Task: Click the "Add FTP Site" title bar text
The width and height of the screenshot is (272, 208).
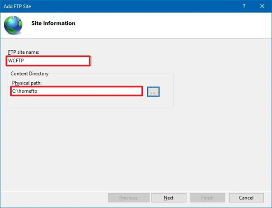Action: coord(17,6)
